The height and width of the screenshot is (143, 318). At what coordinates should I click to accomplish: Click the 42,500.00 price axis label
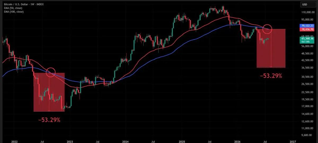point(308,60)
